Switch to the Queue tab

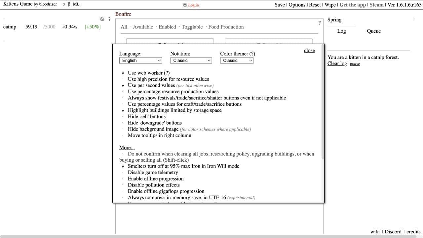(x=374, y=31)
